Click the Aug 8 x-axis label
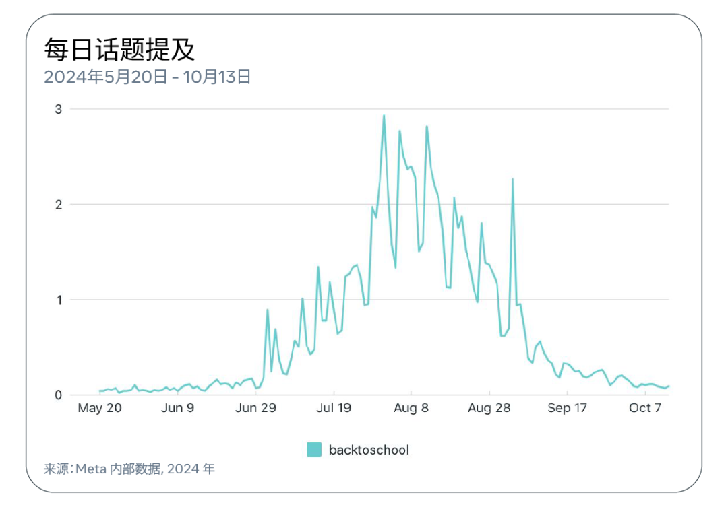 tap(411, 408)
